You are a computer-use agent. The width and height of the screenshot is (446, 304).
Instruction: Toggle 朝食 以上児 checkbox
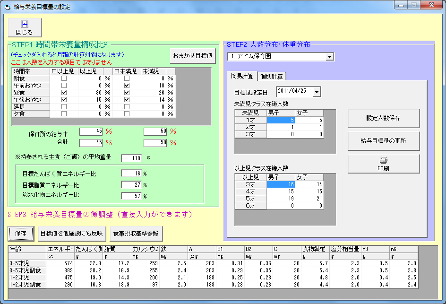[x=64, y=78]
